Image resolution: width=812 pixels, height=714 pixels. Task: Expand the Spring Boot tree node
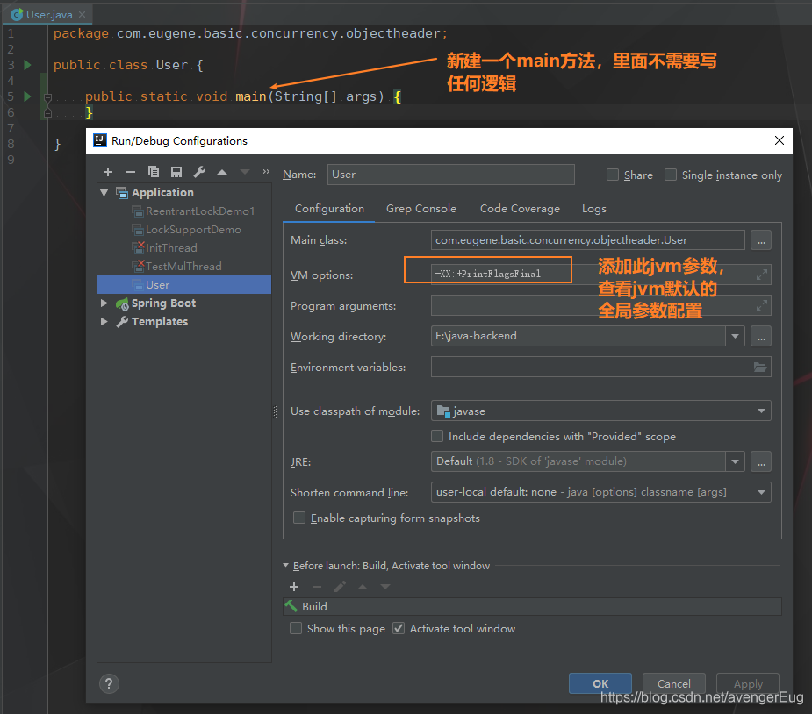(104, 303)
